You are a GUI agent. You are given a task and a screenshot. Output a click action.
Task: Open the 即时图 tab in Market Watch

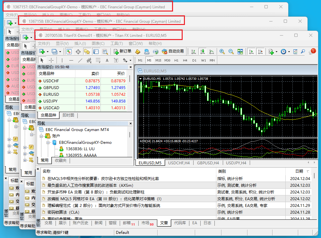click(68, 115)
